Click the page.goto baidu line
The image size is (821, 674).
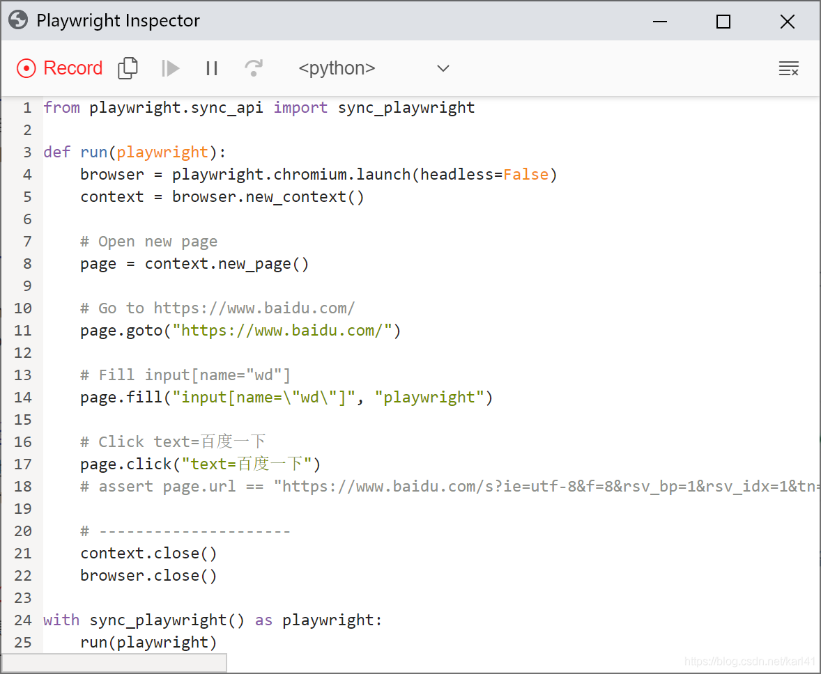click(x=240, y=331)
